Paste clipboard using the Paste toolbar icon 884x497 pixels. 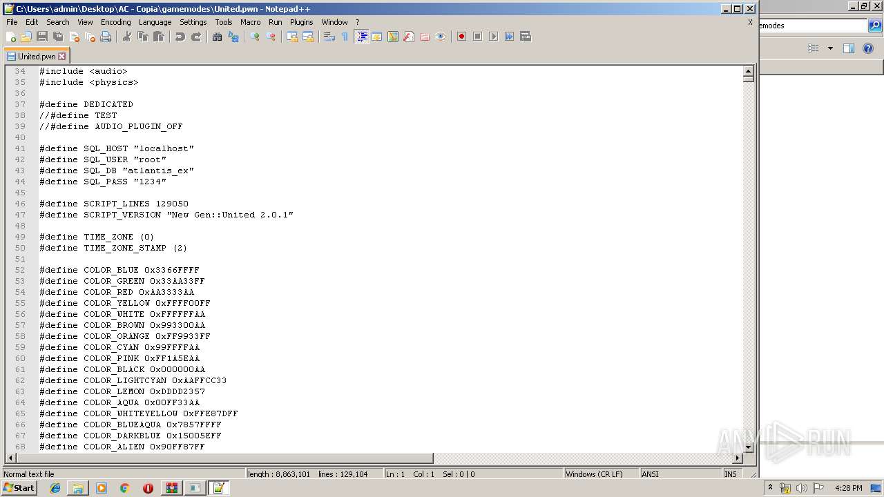point(159,37)
